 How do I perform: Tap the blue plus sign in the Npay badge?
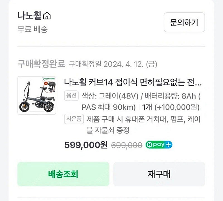pos(169,145)
